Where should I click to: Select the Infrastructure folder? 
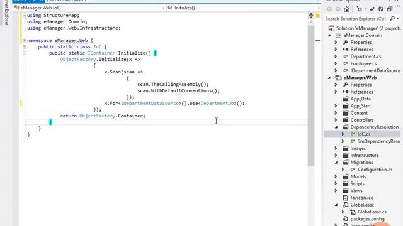coord(365,155)
